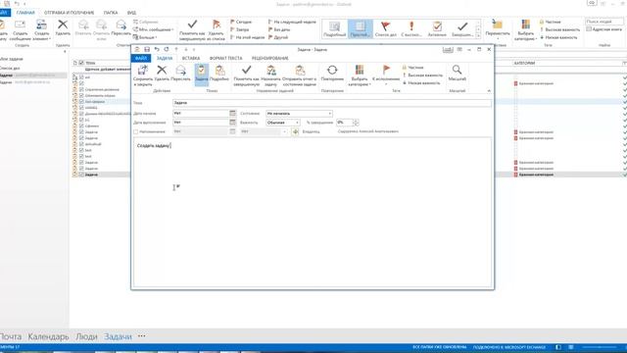This screenshot has height=353, width=627.
Task: Open ПАПКА tab in main Outlook
Action: pos(111,13)
